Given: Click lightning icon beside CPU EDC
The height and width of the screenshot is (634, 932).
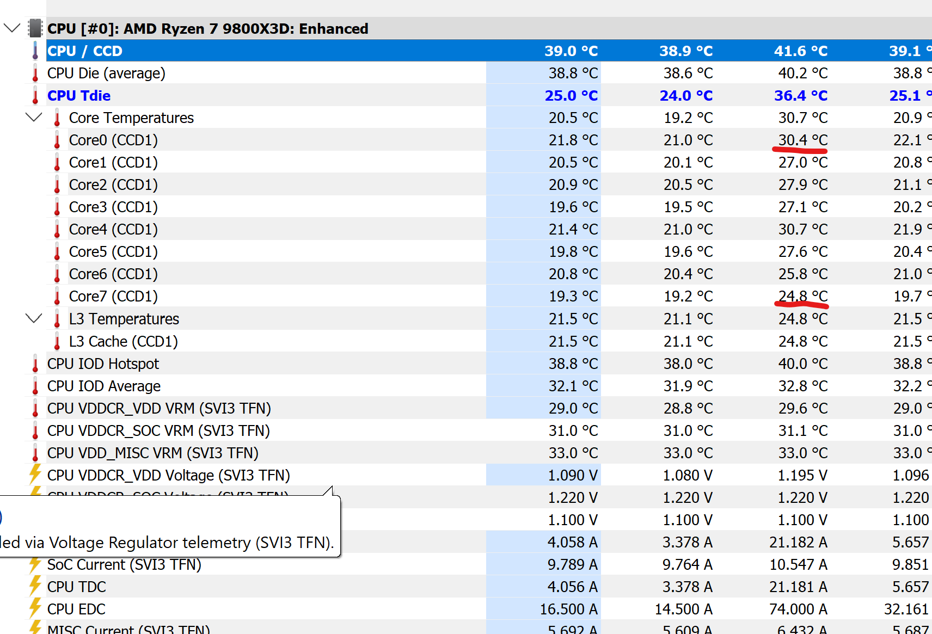Looking at the screenshot, I should coord(35,608).
